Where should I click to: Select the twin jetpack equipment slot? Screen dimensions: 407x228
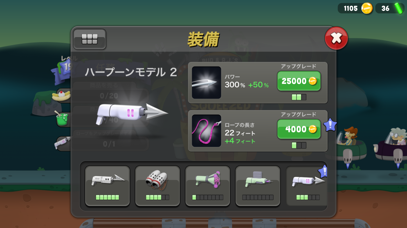[157, 186]
